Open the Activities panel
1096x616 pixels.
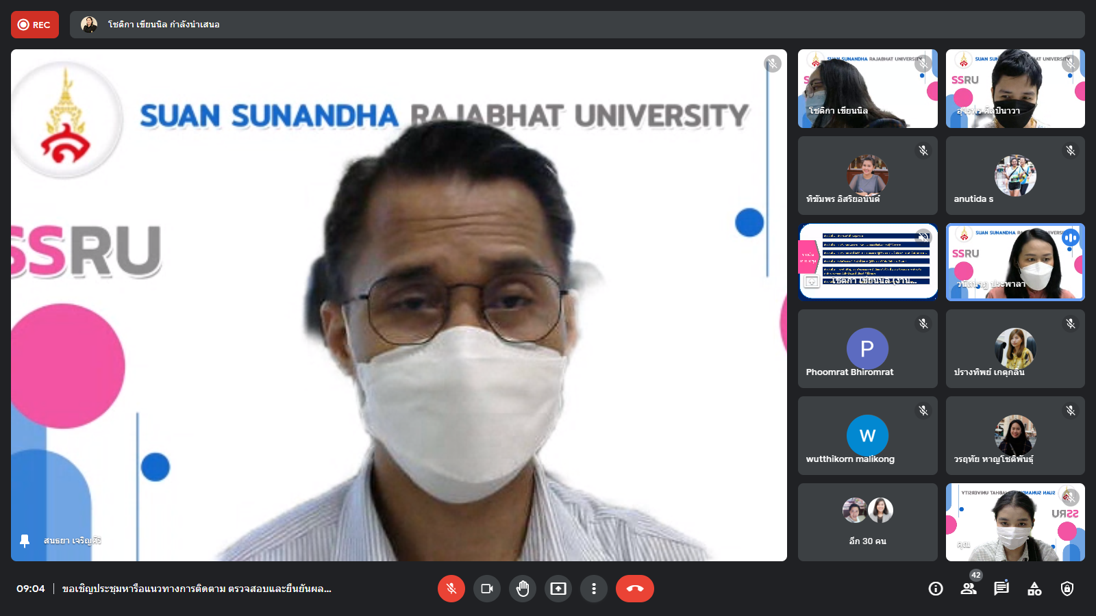click(1034, 589)
